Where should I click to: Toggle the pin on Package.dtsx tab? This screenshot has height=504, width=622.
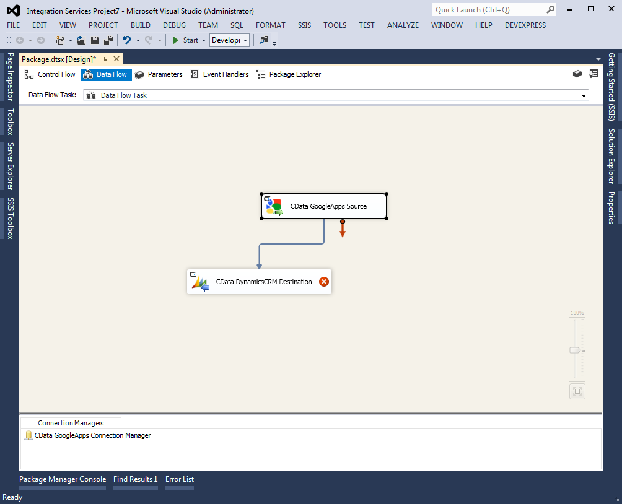click(105, 59)
